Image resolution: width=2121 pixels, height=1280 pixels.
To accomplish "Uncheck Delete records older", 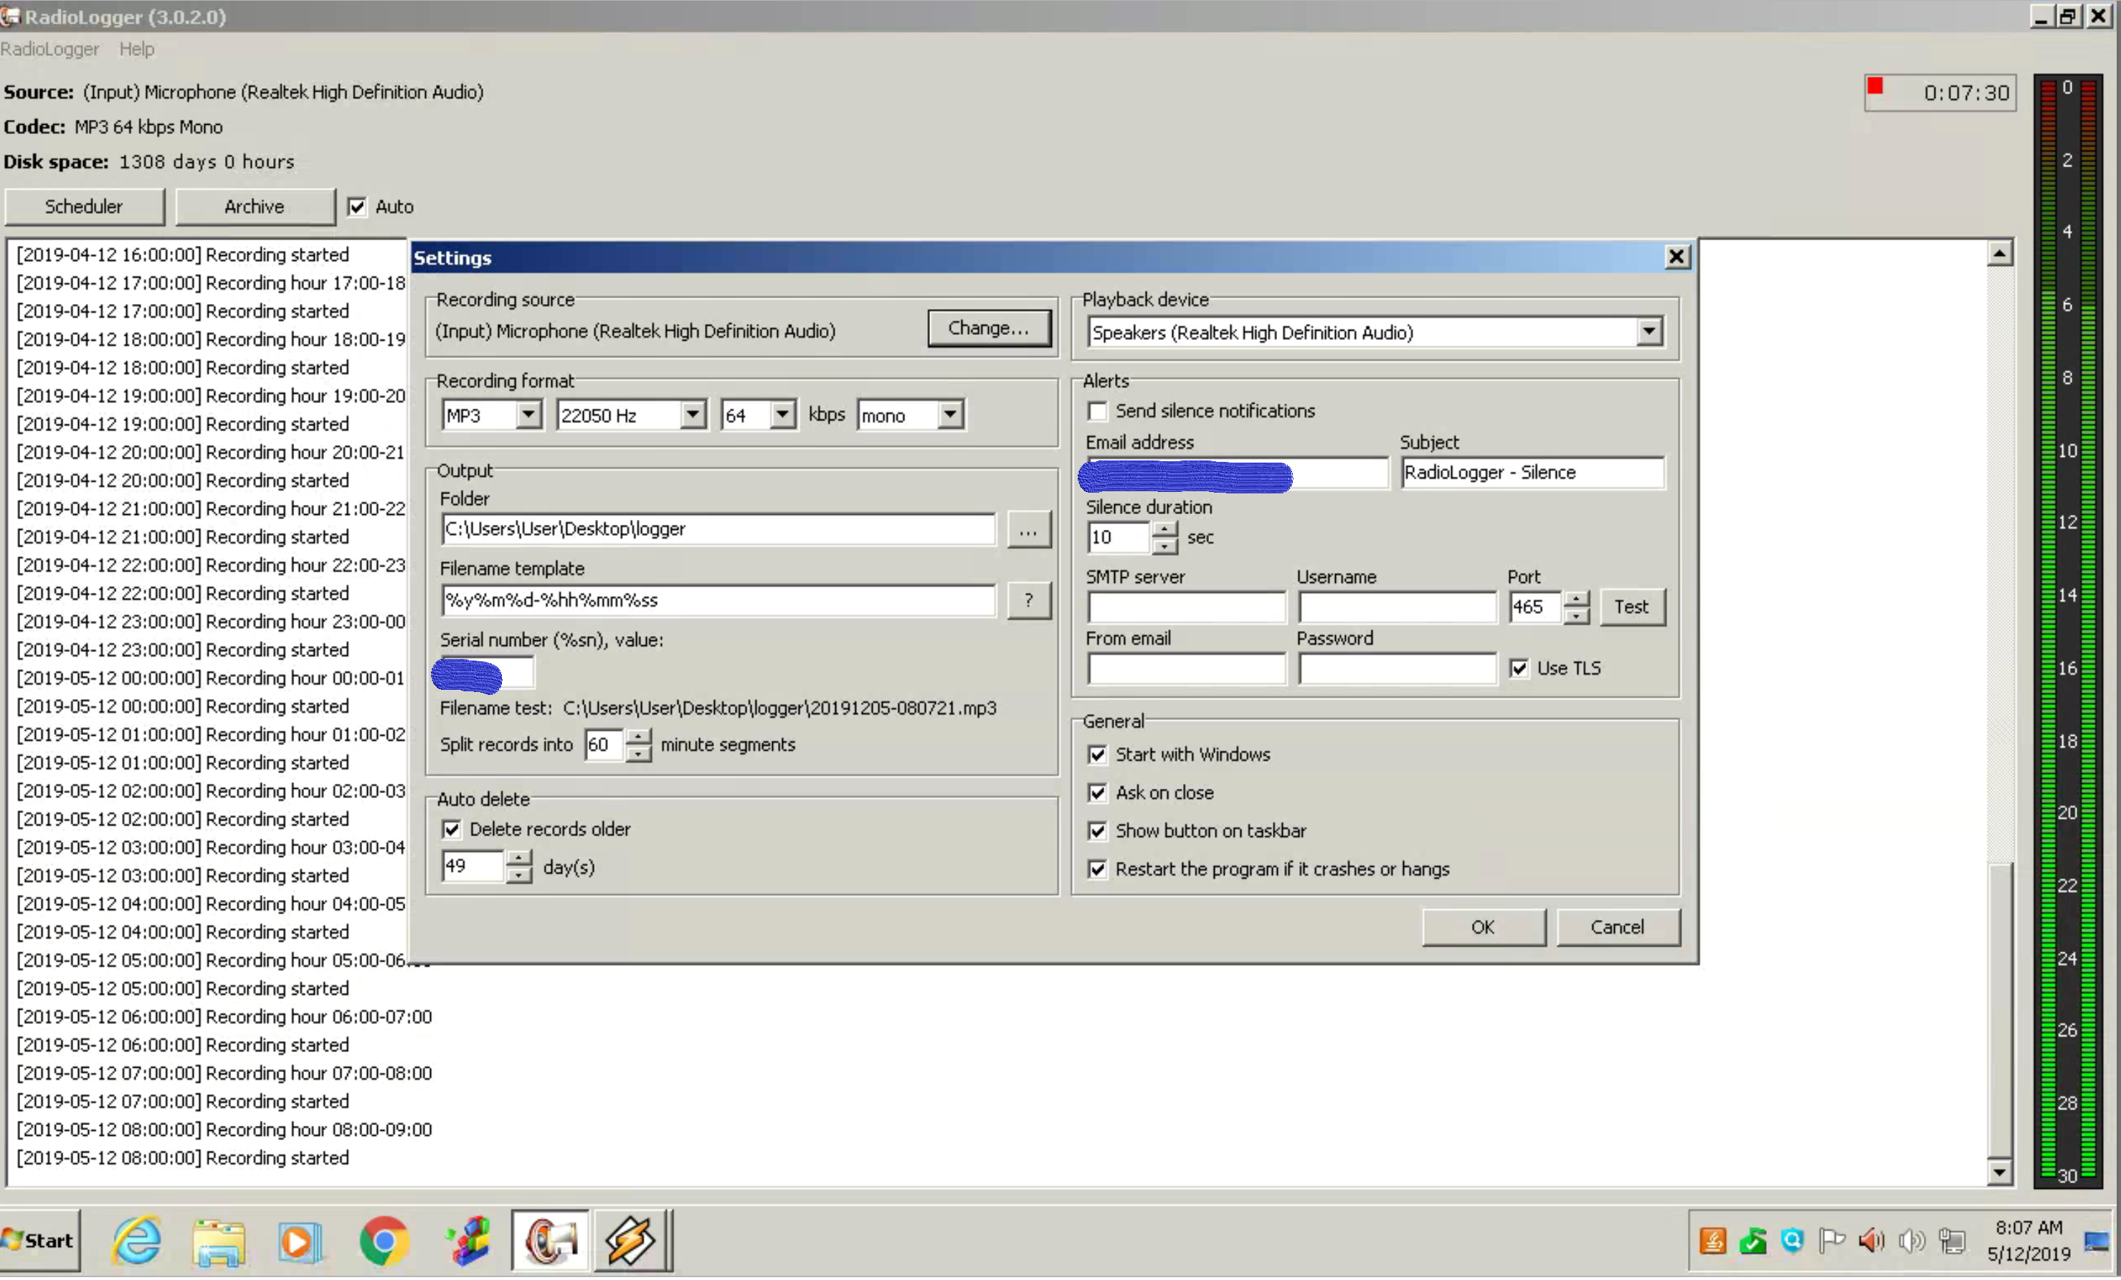I will point(451,829).
